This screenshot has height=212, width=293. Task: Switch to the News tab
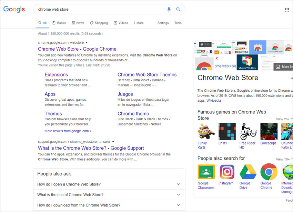tap(78, 23)
